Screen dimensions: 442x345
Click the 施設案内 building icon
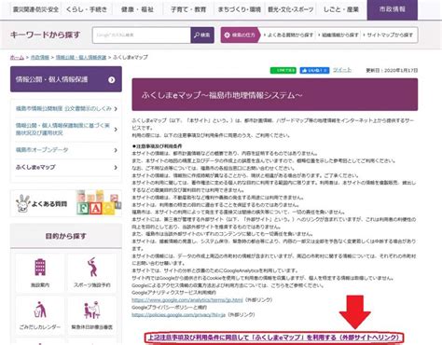point(40,268)
